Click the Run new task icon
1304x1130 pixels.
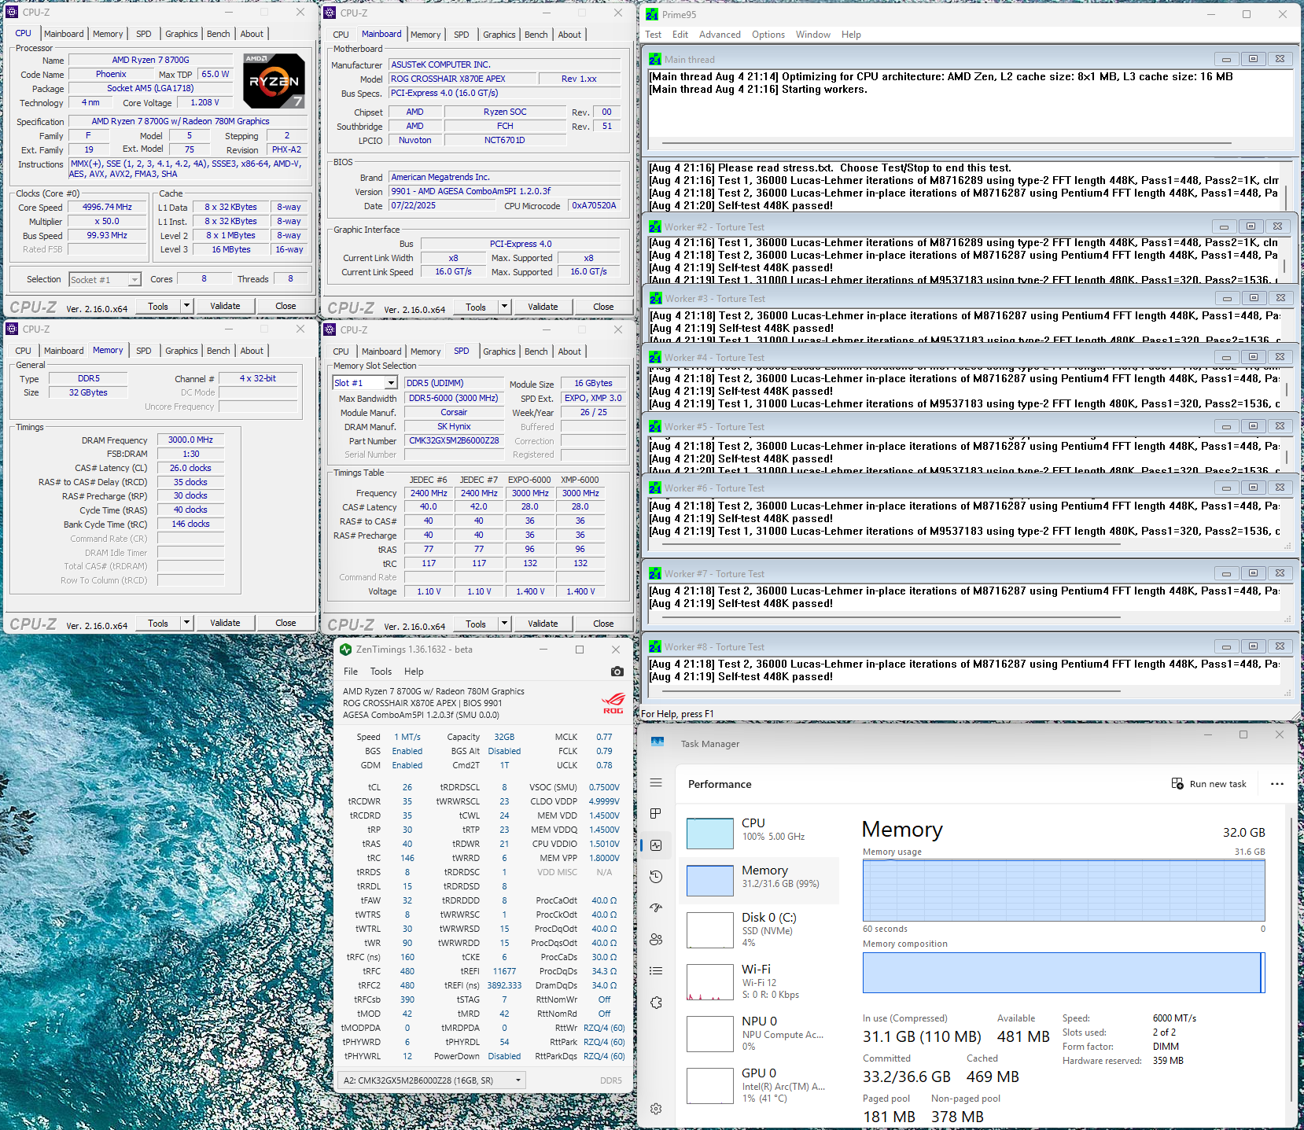point(1177,784)
